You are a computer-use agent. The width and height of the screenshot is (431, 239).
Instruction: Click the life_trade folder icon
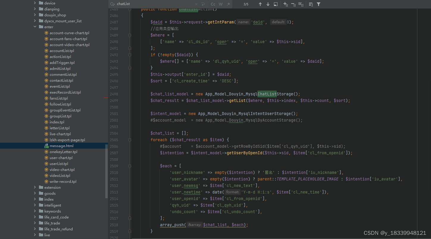pyautogui.click(x=41, y=223)
